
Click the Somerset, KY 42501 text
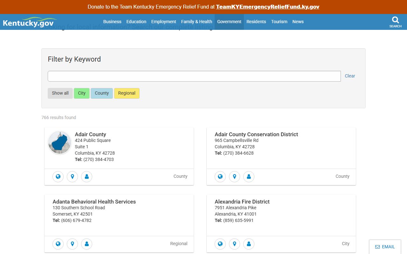72,214
